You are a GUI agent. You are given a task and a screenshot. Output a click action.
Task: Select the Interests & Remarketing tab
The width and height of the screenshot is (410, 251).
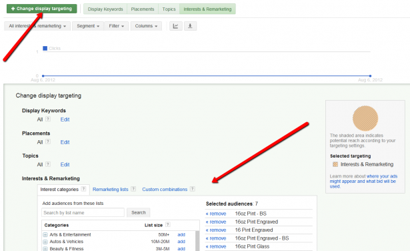[x=207, y=9]
